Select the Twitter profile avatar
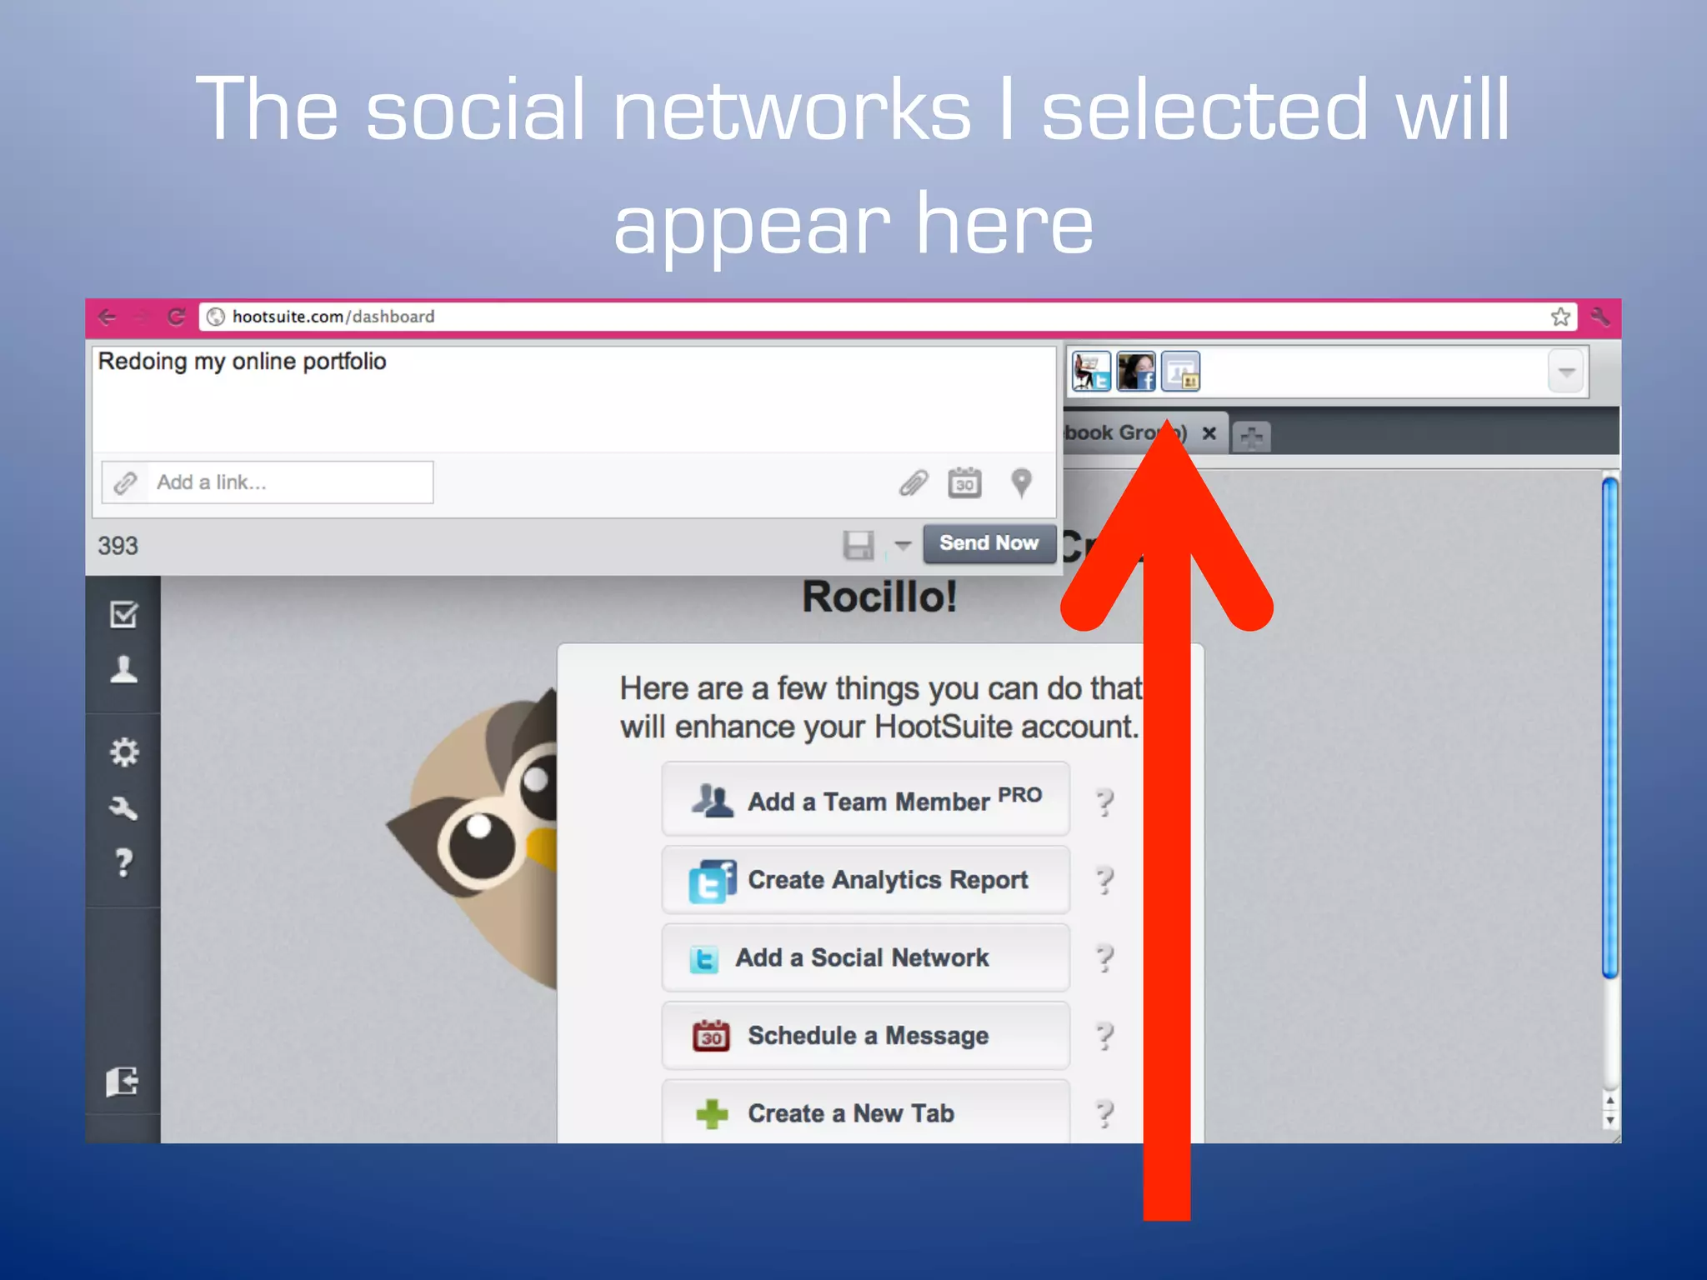1707x1280 pixels. (1091, 371)
